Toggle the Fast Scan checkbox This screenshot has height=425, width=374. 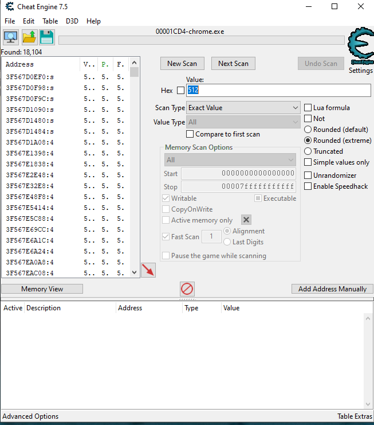[166, 236]
